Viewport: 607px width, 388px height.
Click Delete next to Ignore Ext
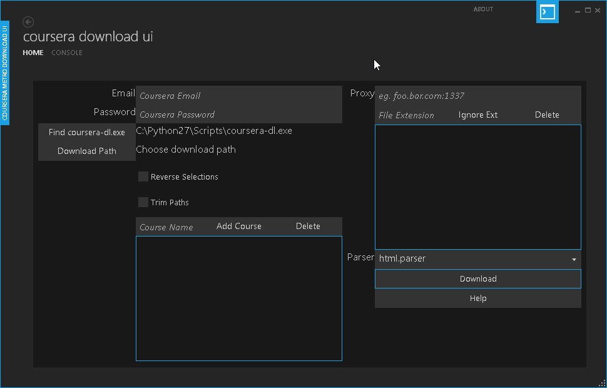[x=546, y=115]
